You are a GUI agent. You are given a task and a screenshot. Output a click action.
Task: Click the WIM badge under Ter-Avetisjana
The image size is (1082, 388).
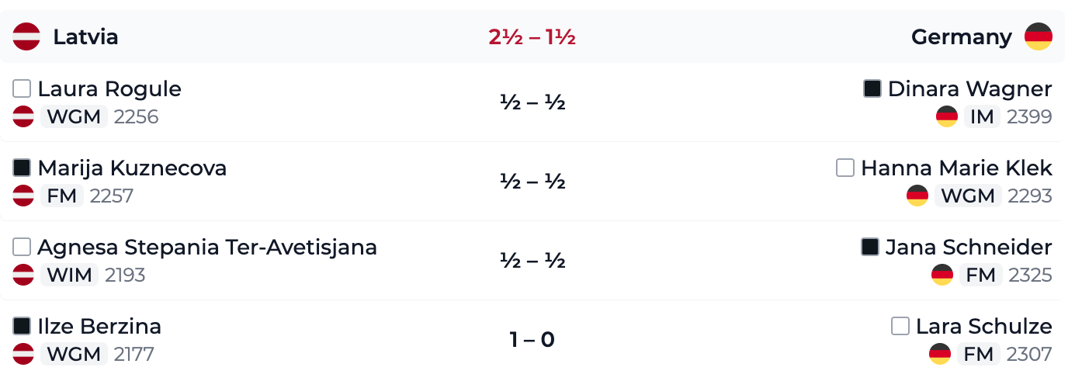(x=69, y=275)
